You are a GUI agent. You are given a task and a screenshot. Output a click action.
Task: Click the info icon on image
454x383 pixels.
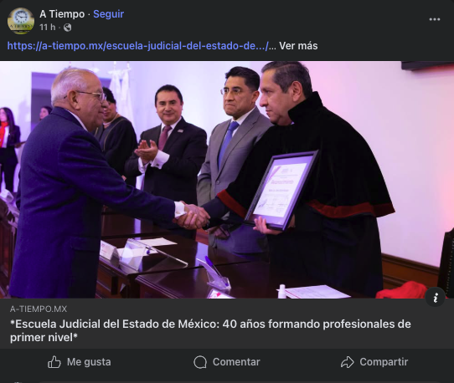[436, 298]
